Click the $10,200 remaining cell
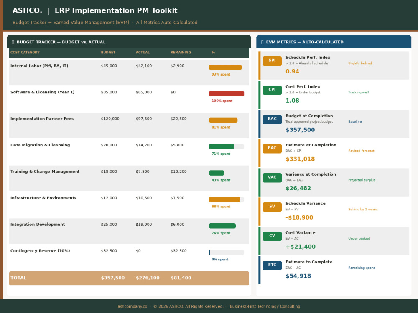Screen dimensions: 418x313 (x=178, y=172)
